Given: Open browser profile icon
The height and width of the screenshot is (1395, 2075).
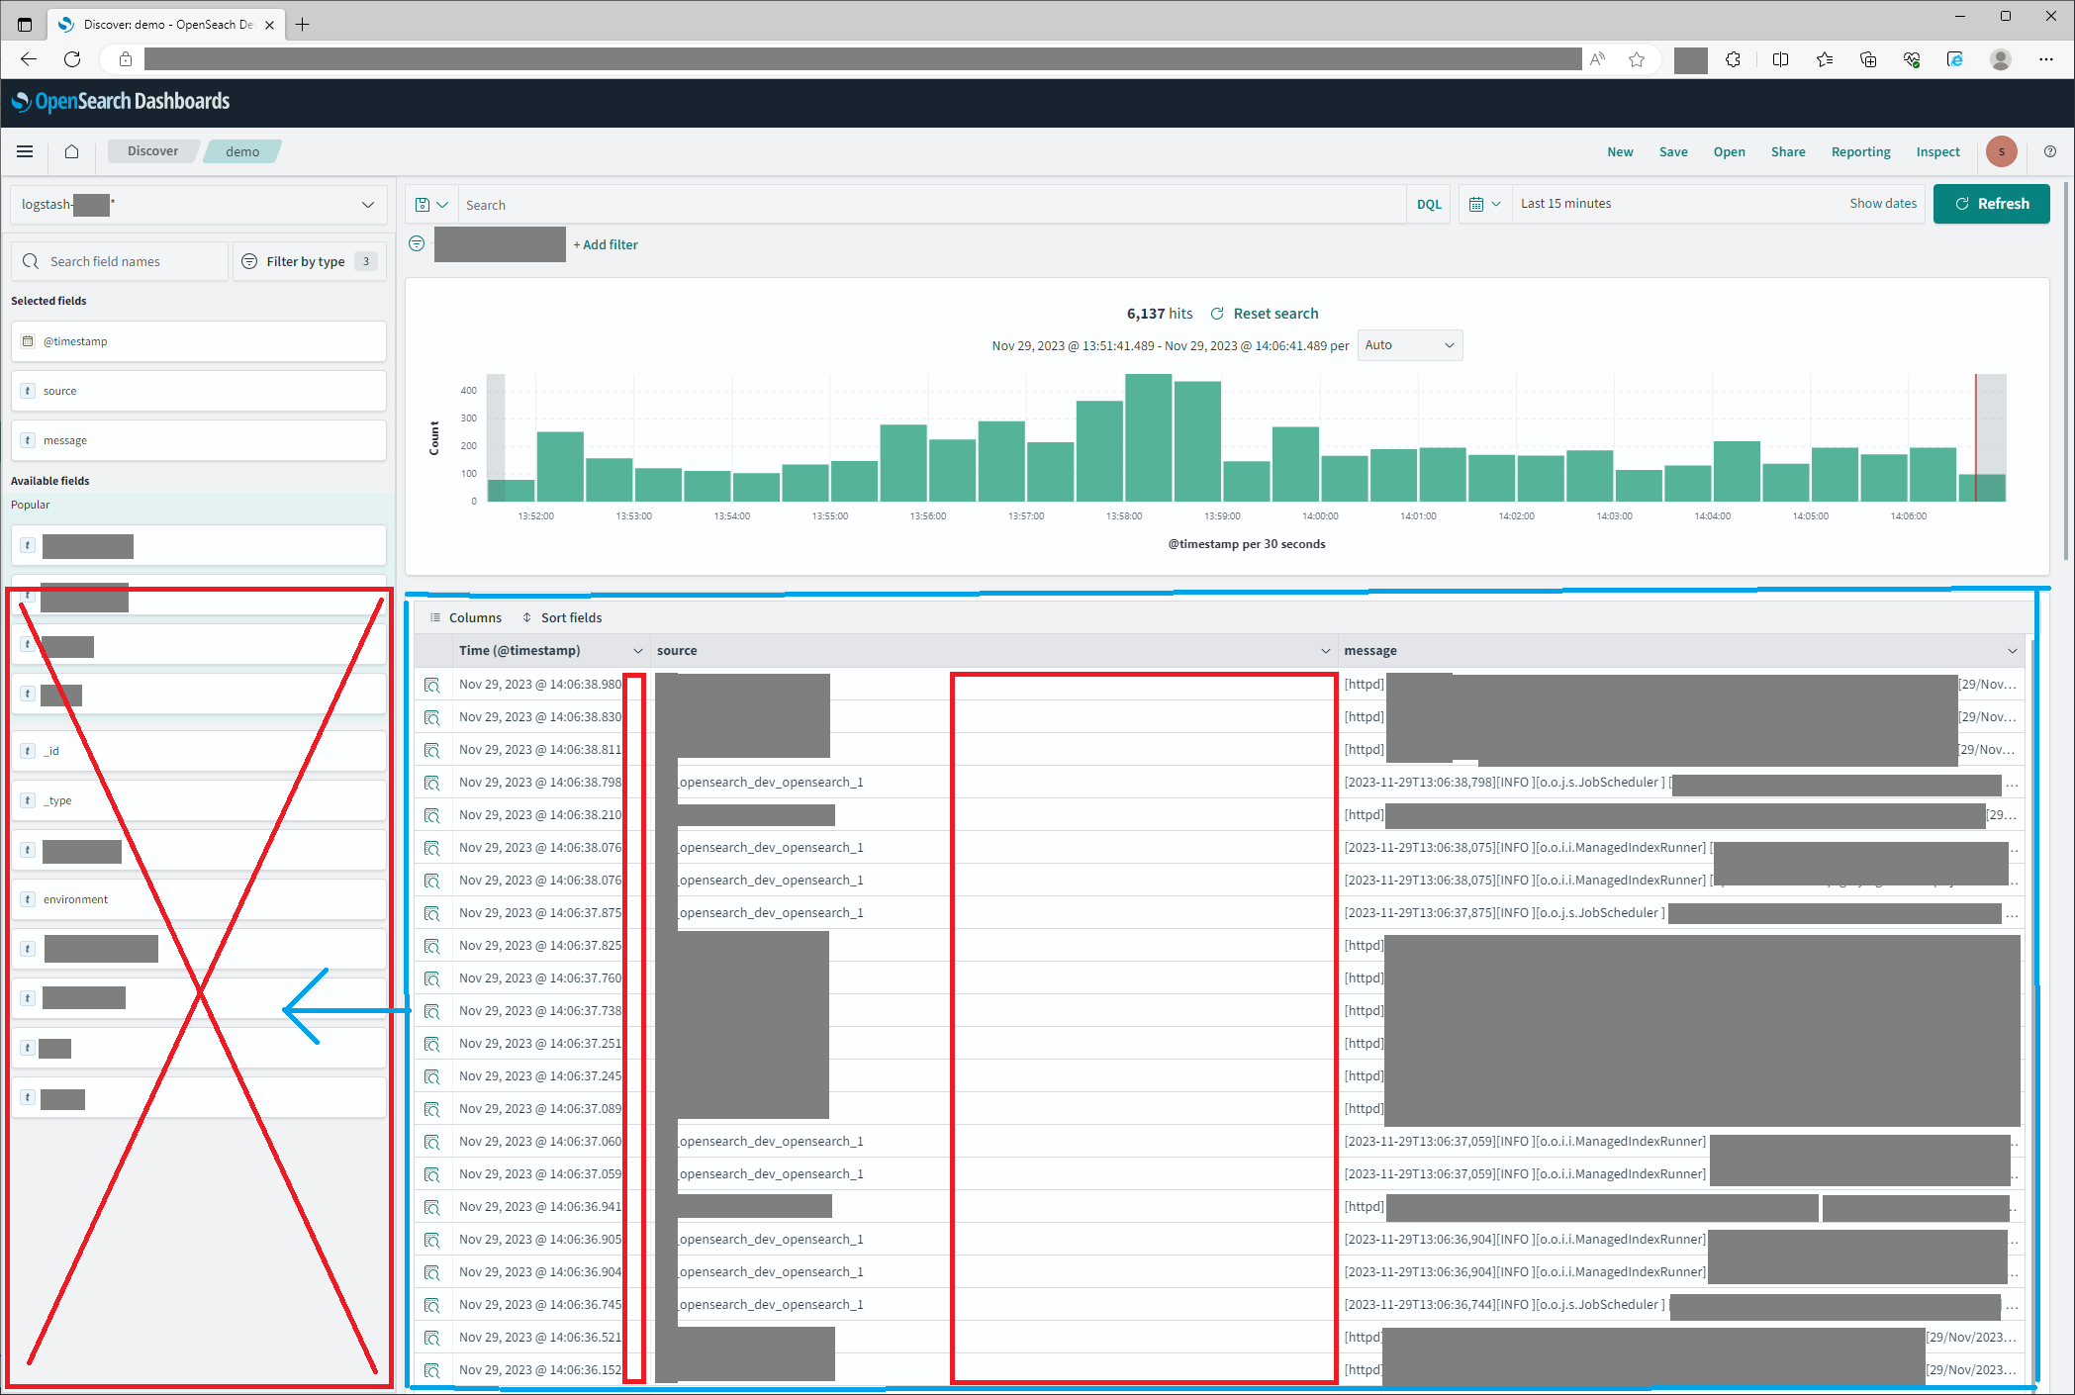Looking at the screenshot, I should [x=2000, y=59].
